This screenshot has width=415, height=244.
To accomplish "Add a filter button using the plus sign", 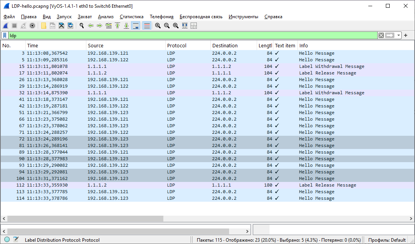I will pyautogui.click(x=406, y=35).
